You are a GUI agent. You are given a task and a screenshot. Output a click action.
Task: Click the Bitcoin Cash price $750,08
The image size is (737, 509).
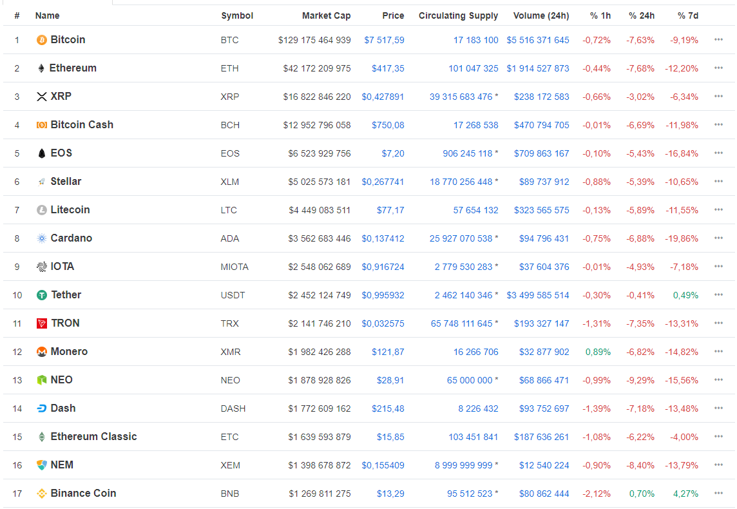click(388, 125)
